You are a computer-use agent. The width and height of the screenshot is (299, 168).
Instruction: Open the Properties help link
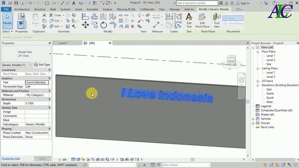(11, 159)
